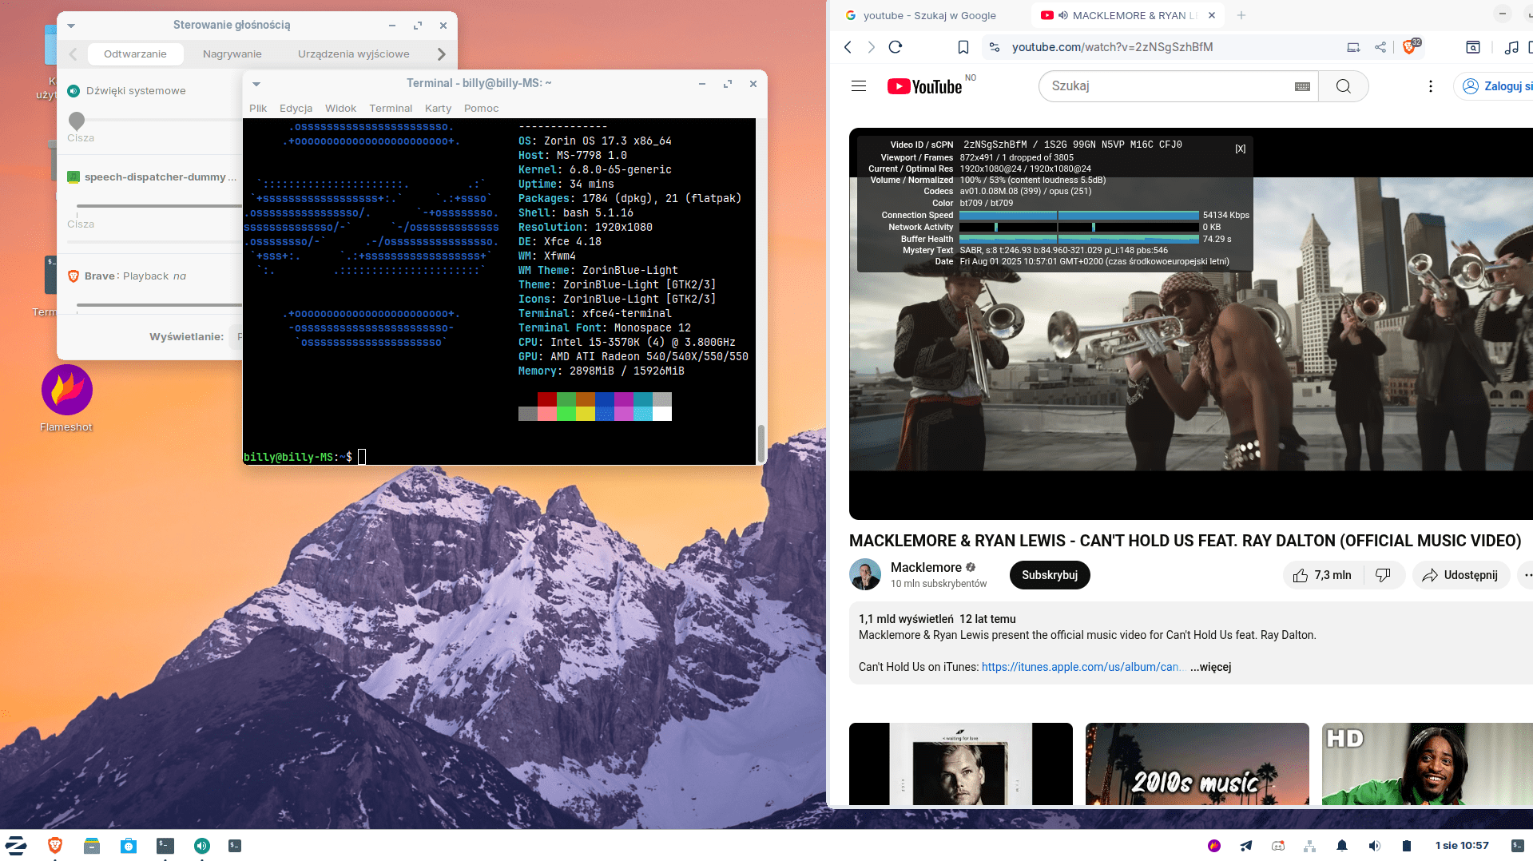Open the Zorin start menu

[16, 846]
